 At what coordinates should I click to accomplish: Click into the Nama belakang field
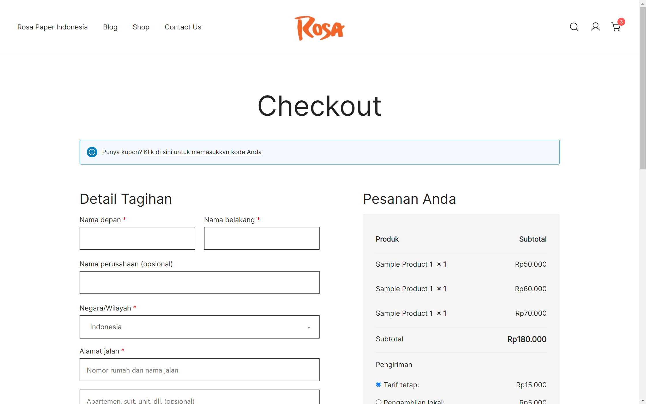[262, 238]
